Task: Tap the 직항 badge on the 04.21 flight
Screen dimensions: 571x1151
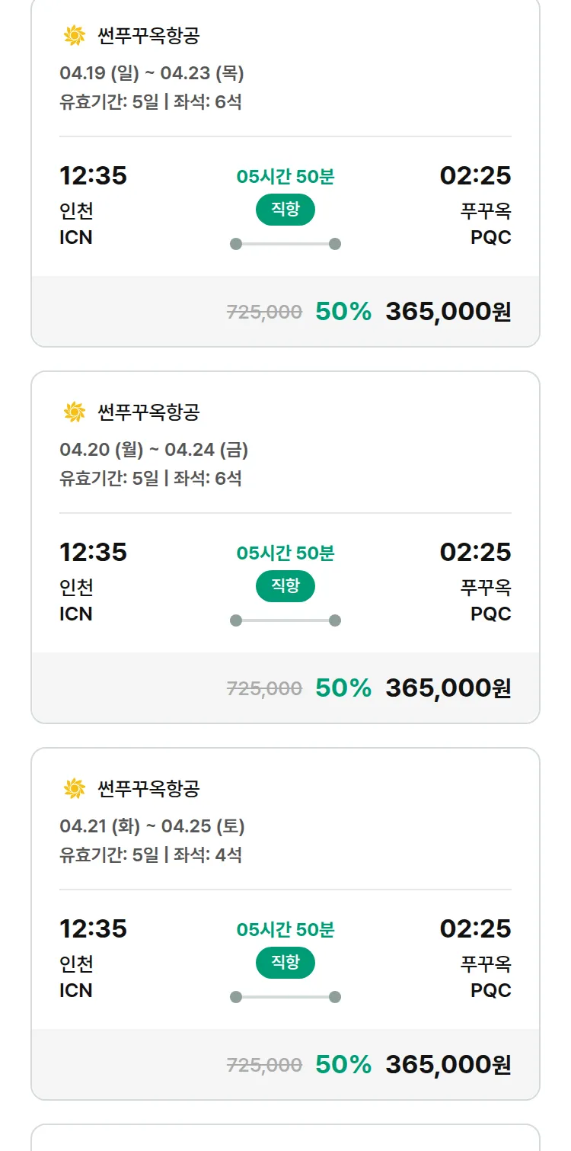Action: pyautogui.click(x=285, y=963)
